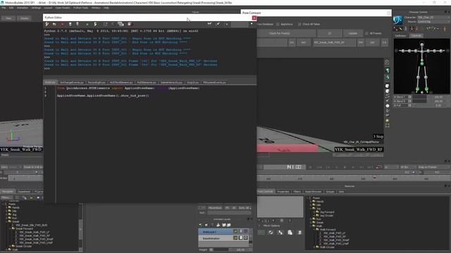
Task: Click the pose preview thumbnail in Pose Controls
Action: (x=280, y=207)
